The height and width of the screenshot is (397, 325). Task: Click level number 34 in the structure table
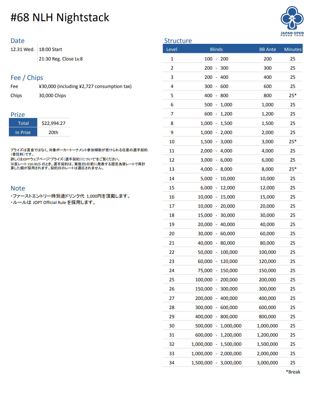(x=172, y=363)
